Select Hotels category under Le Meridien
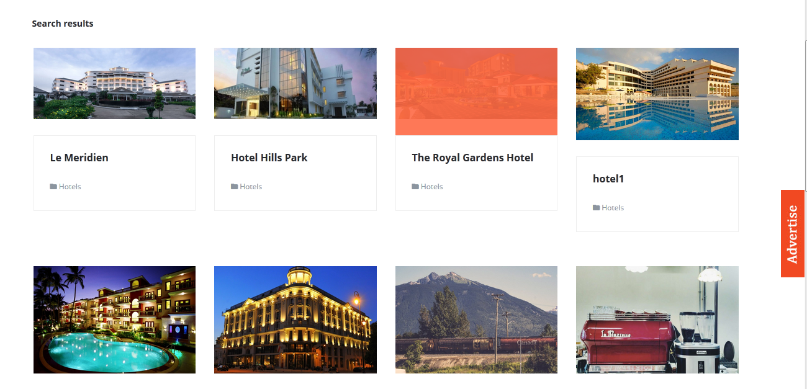Image resolution: width=807 pixels, height=389 pixels. (70, 187)
